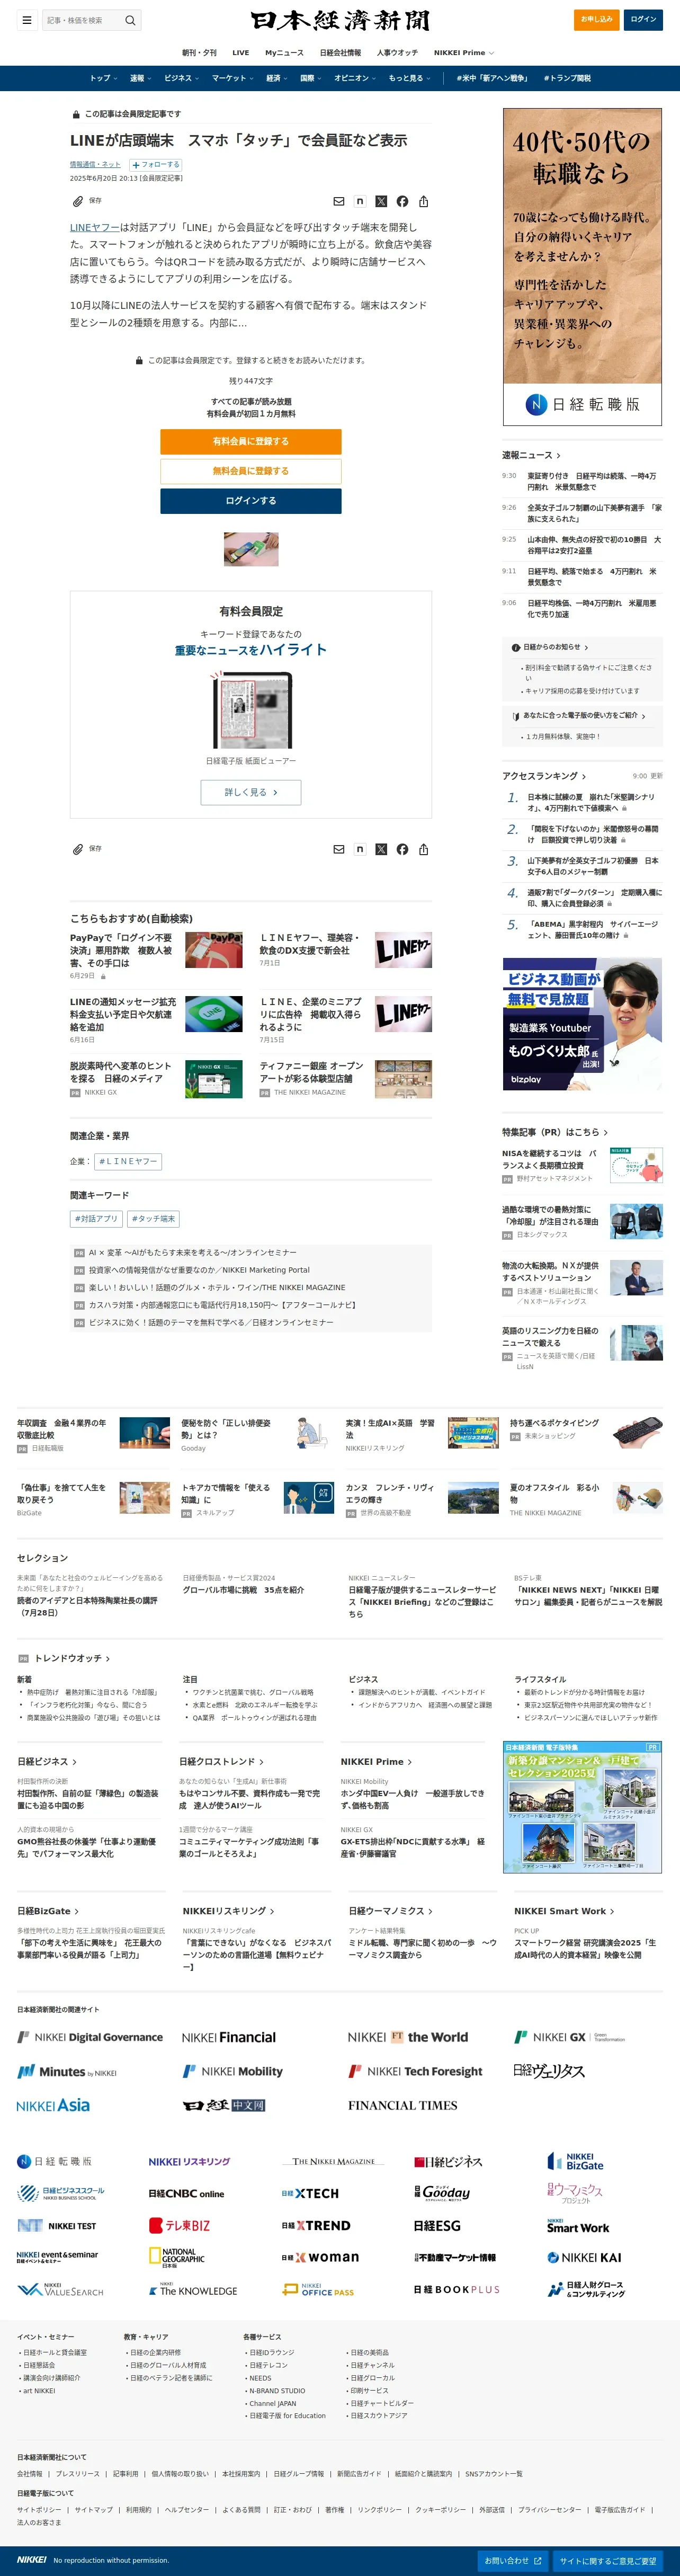Image resolution: width=680 pixels, height=2576 pixels.
Task: Open 人事ウオッチ in the header menu
Action: click(x=397, y=53)
